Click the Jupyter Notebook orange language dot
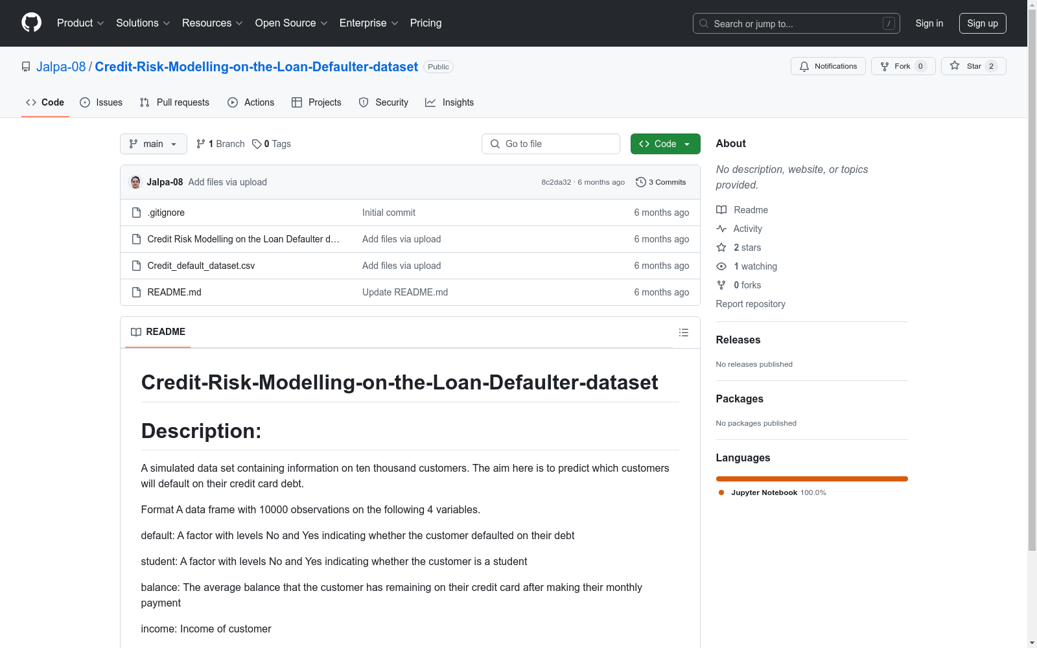 click(721, 492)
